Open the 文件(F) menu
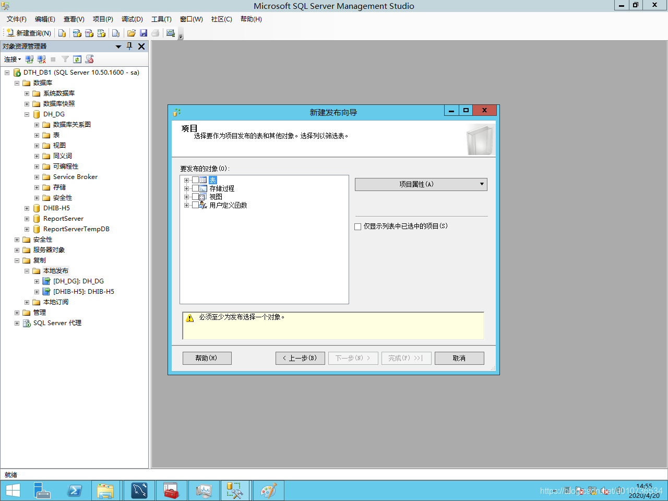Image resolution: width=668 pixels, height=501 pixels. click(17, 19)
